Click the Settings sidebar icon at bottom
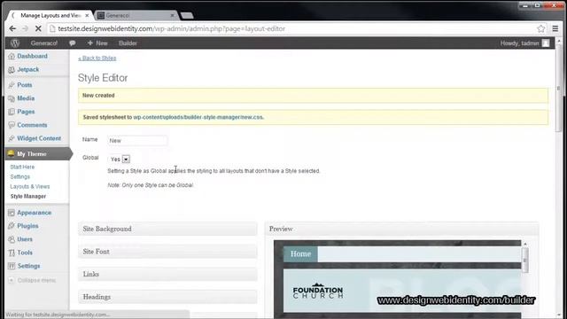This screenshot has height=319, width=567. tap(12, 266)
